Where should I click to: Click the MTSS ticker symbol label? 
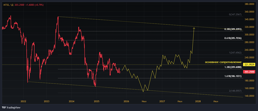click(x=7, y=5)
